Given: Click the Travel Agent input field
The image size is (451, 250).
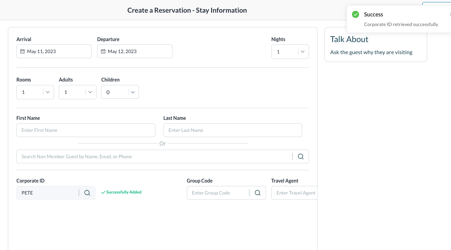Looking at the screenshot, I should click(x=295, y=193).
